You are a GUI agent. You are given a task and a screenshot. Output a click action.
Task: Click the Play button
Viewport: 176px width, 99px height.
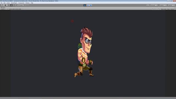click(x=85, y=5)
